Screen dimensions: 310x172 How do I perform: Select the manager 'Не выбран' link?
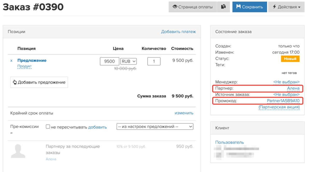point(286,82)
